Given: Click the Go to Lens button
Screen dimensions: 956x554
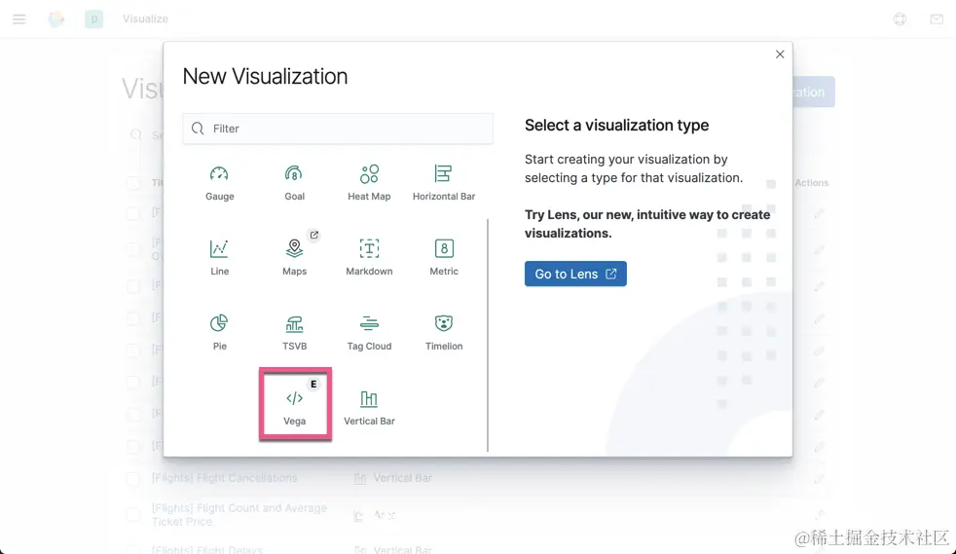Looking at the screenshot, I should point(575,274).
